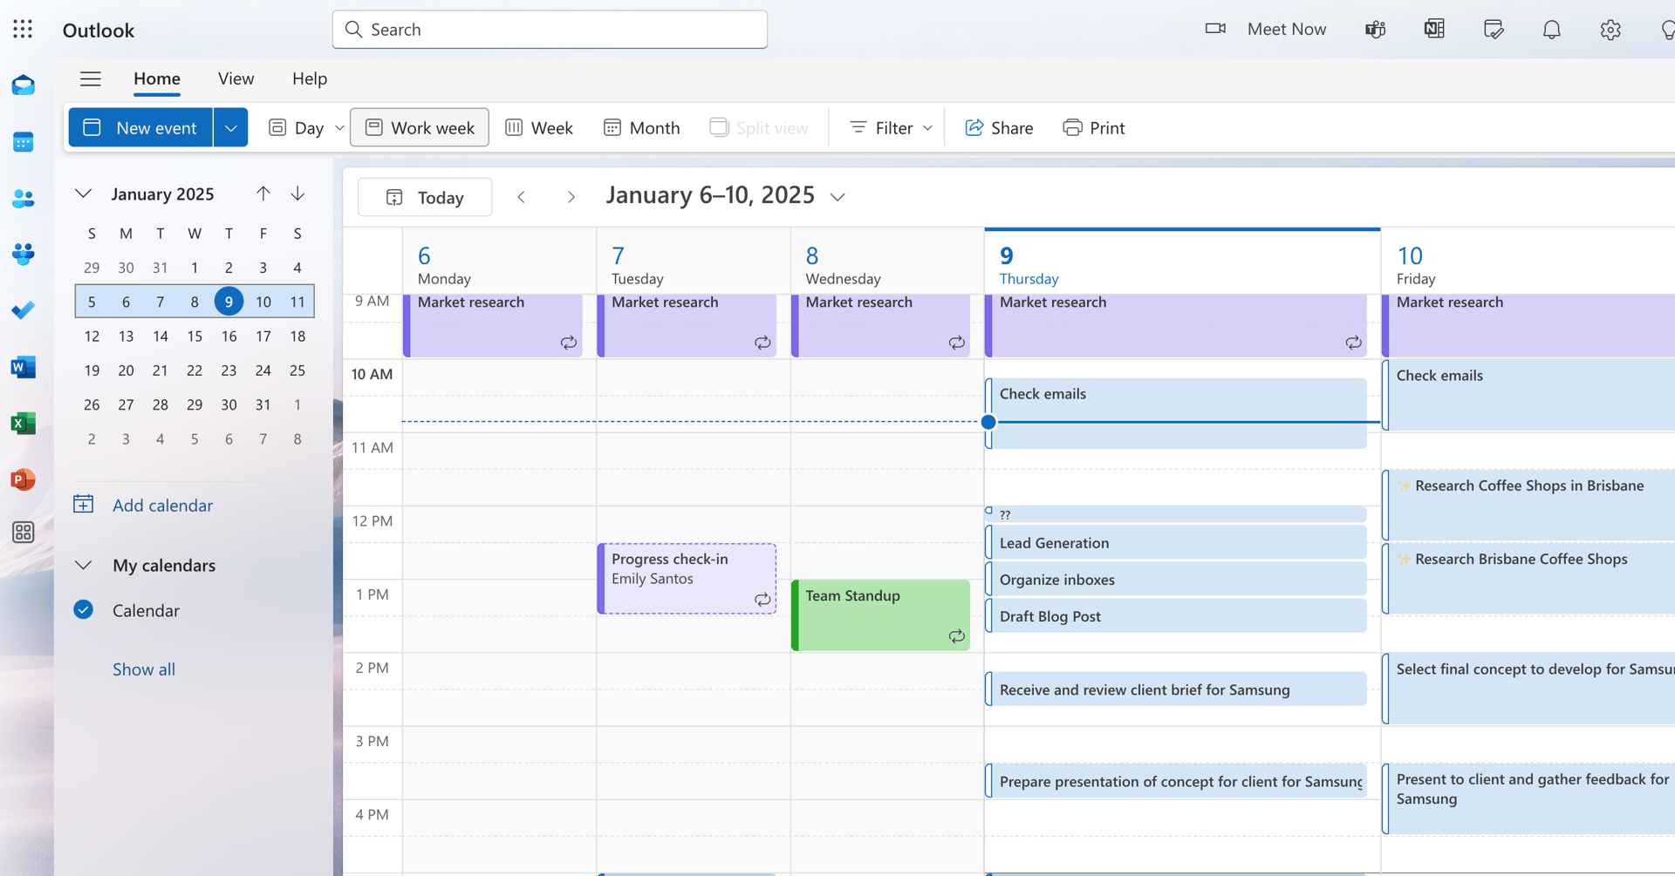Click Today to jump to current date
The height and width of the screenshot is (876, 1675).
[x=424, y=197]
